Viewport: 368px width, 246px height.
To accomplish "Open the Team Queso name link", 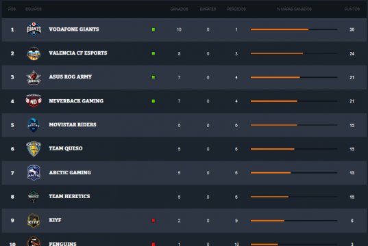I will pos(66,148).
